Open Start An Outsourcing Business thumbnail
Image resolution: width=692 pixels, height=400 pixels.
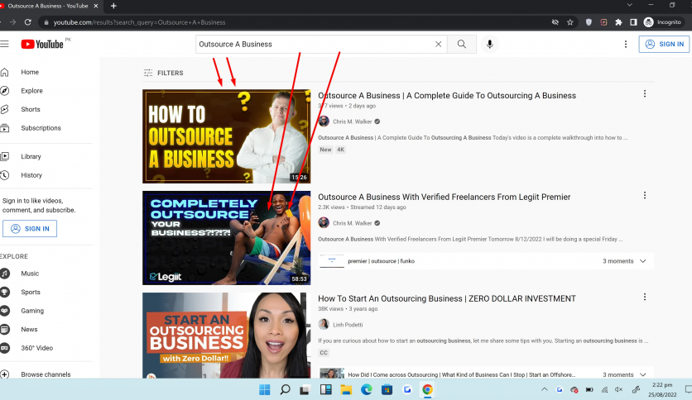point(227,336)
